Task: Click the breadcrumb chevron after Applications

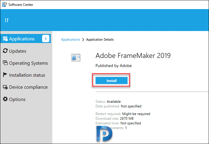Action: (83, 40)
